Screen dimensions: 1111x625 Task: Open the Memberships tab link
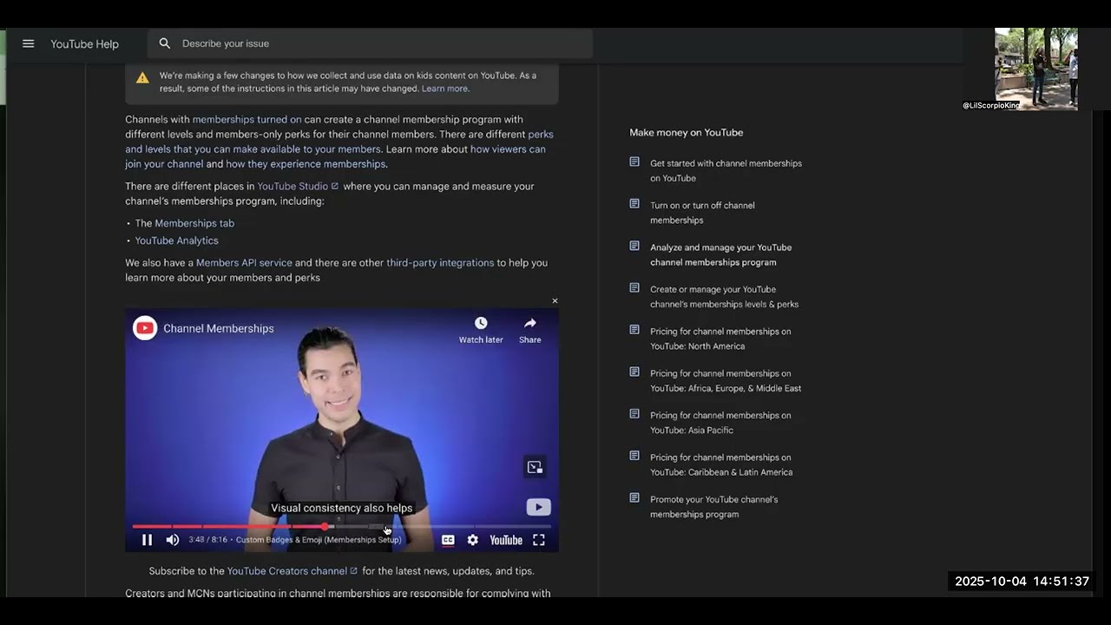[194, 223]
